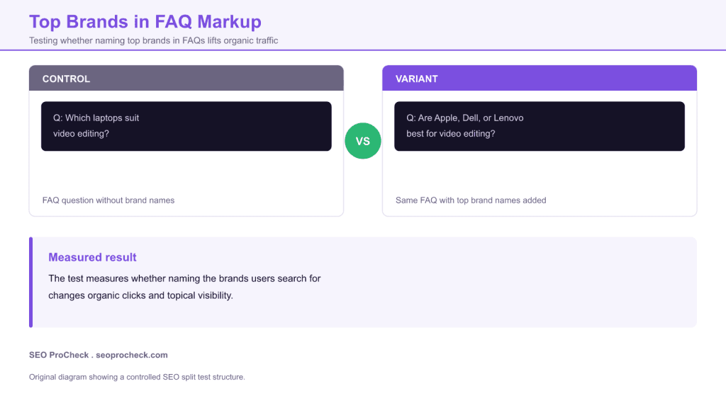The width and height of the screenshot is (726, 408).
Task: Click the 'Measured result' heading
Action: (x=93, y=257)
